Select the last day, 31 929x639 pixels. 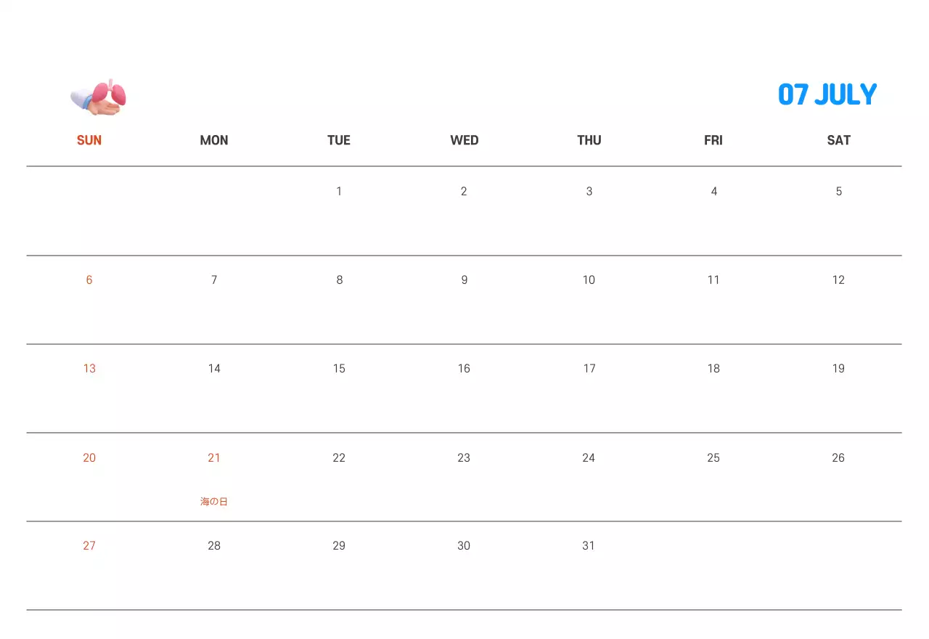click(589, 546)
